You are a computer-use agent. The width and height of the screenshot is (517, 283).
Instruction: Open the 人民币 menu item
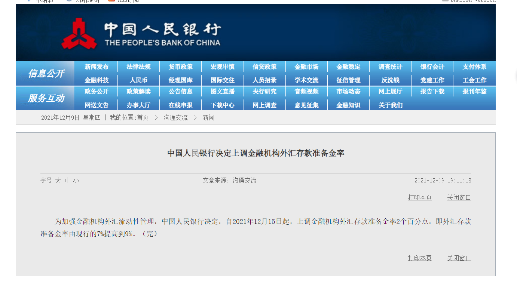tap(138, 80)
